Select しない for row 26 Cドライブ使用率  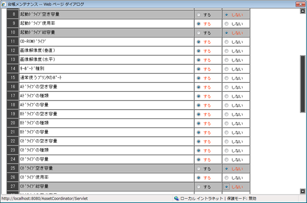point(227,177)
